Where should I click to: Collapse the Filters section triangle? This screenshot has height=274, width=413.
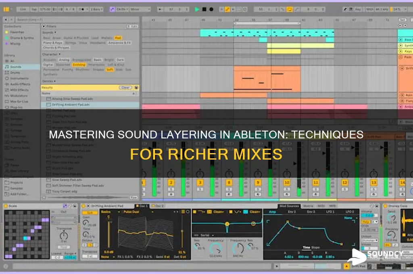[44, 26]
